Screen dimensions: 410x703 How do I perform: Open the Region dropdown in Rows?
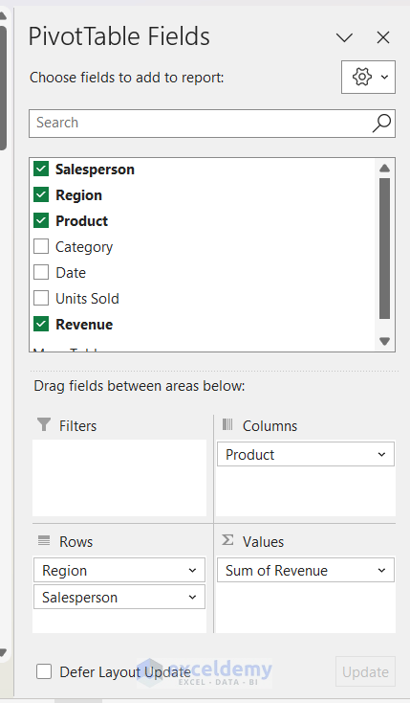(192, 570)
